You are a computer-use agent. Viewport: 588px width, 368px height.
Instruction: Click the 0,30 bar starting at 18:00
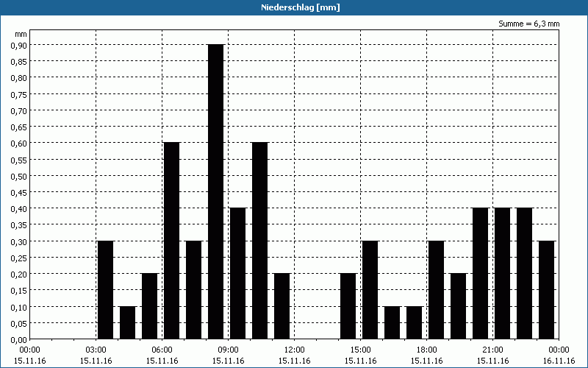[x=436, y=290]
